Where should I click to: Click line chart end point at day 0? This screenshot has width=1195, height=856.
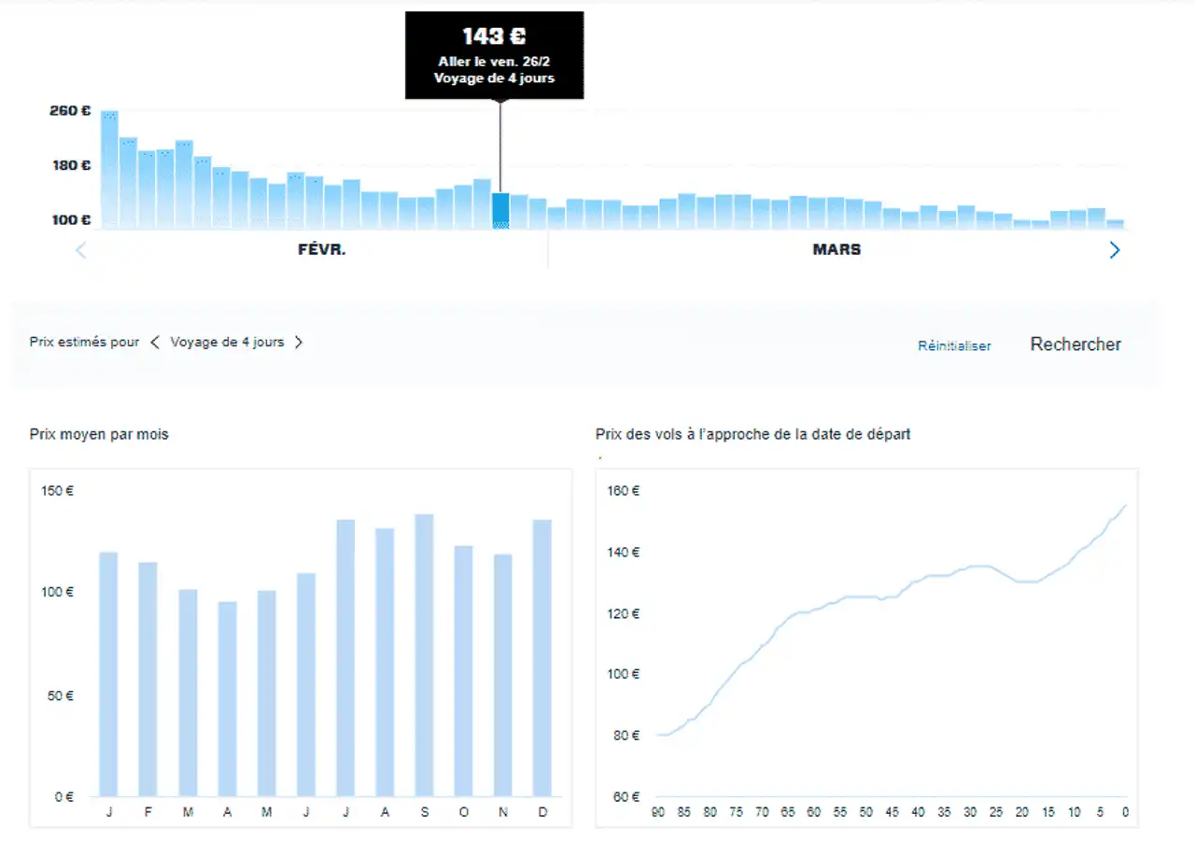[1126, 505]
